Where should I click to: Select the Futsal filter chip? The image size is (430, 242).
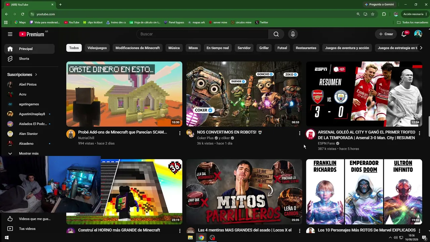point(282,48)
